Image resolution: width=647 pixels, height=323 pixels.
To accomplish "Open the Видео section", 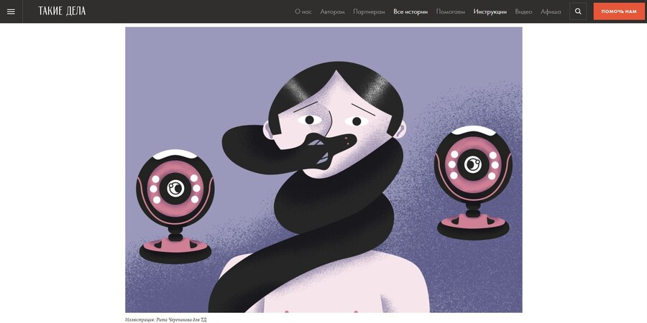I will coord(523,11).
